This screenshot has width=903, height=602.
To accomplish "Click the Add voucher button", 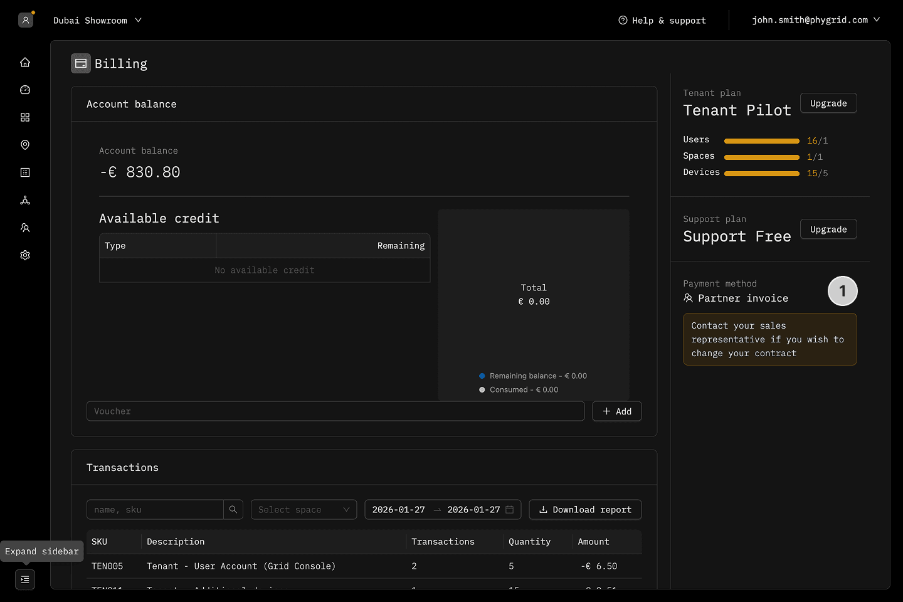I will (616, 411).
